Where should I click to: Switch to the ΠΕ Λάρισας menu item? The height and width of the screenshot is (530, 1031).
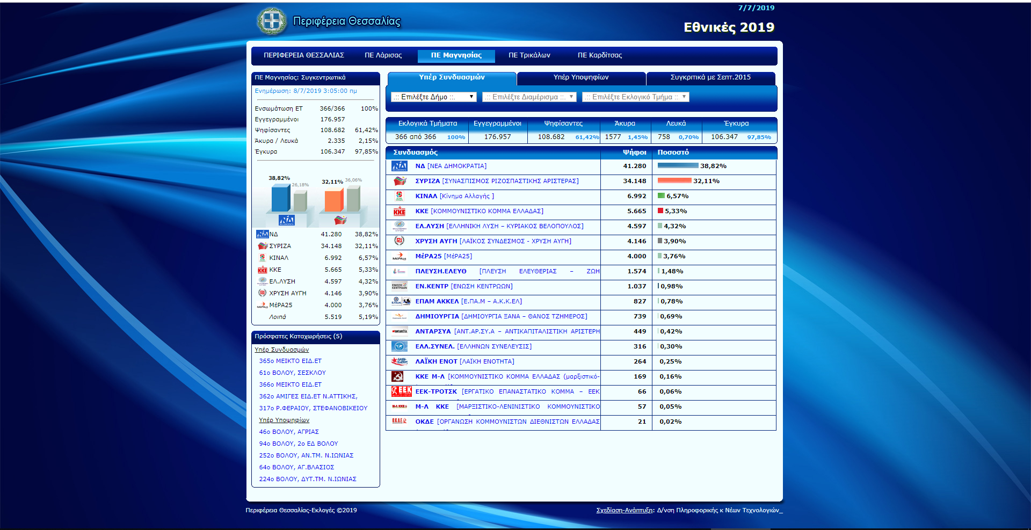(383, 55)
